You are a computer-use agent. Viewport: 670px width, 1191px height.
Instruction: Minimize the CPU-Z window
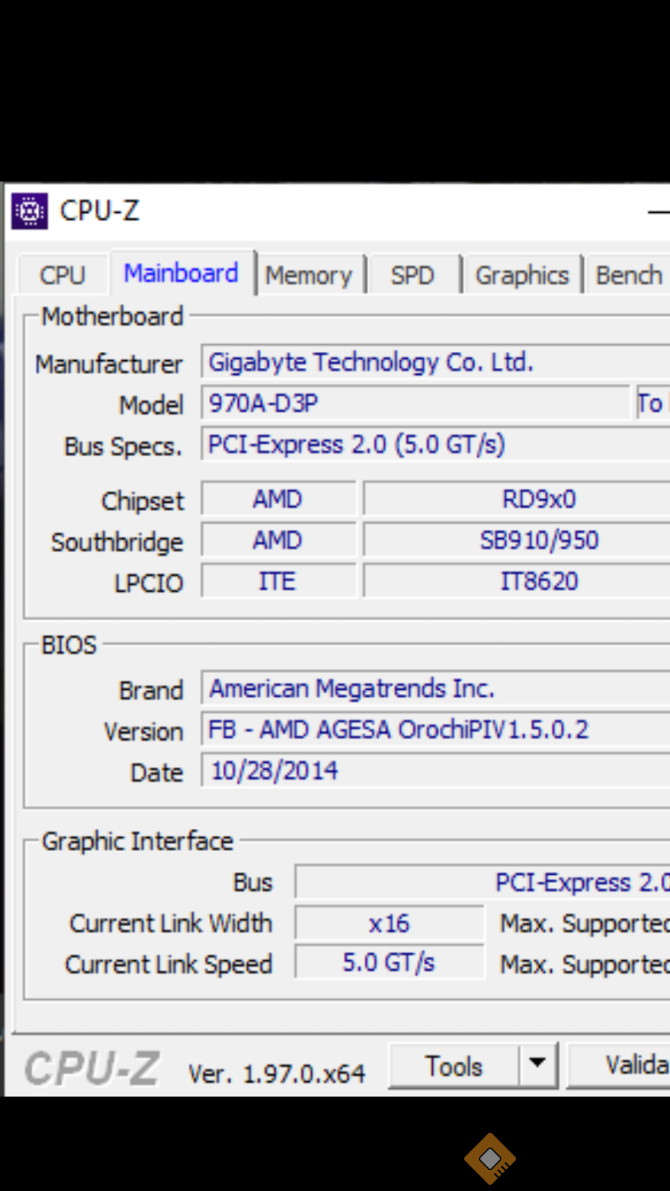point(658,212)
